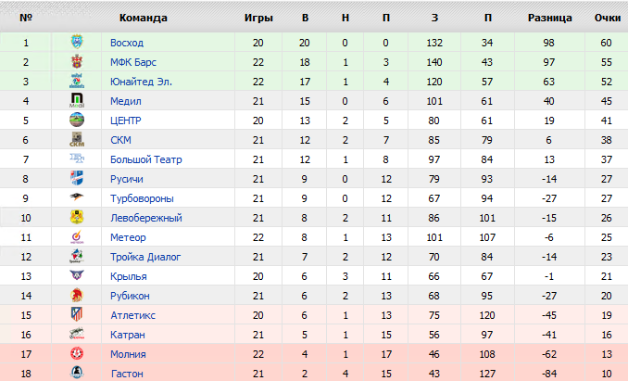Click the Гастон team logo

[x=77, y=373]
